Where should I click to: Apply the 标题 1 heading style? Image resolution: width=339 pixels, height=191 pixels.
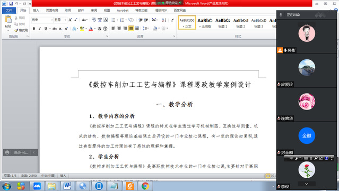223,22
